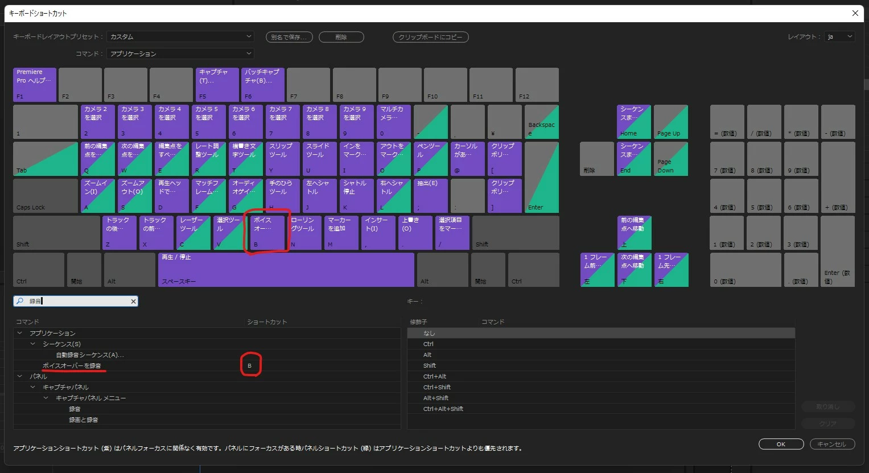Confirm with the OK button
Image resolution: width=869 pixels, height=473 pixels.
(781, 444)
